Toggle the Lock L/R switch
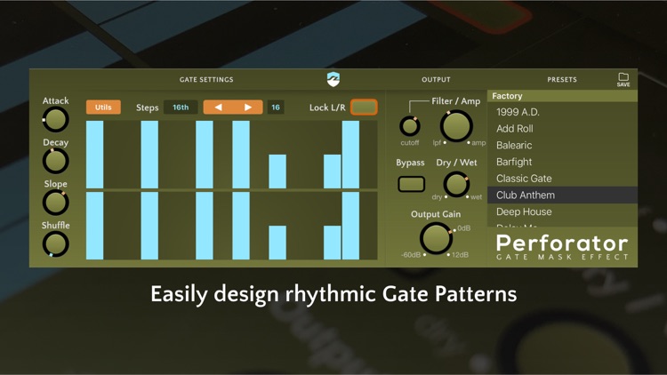The image size is (667, 375). 364,108
